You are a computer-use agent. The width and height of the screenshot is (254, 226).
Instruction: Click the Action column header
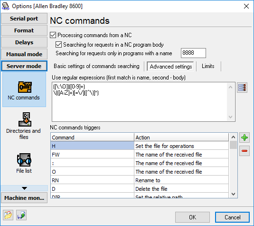click(x=181, y=138)
